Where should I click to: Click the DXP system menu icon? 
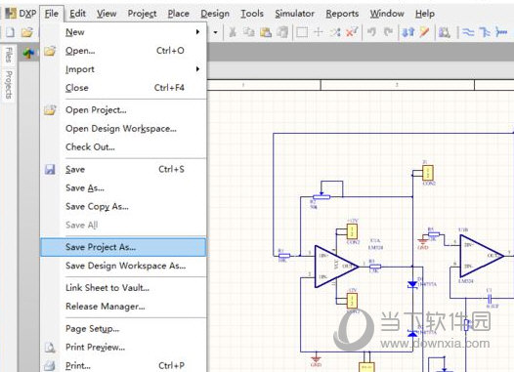[x=11, y=14]
